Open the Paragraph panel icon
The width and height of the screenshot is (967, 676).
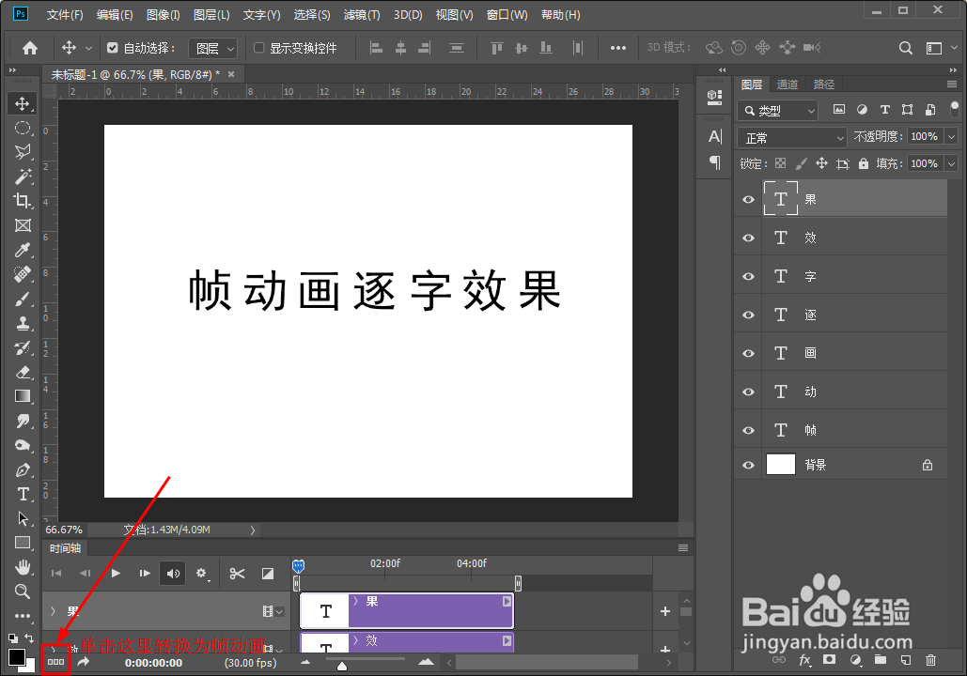coord(715,162)
